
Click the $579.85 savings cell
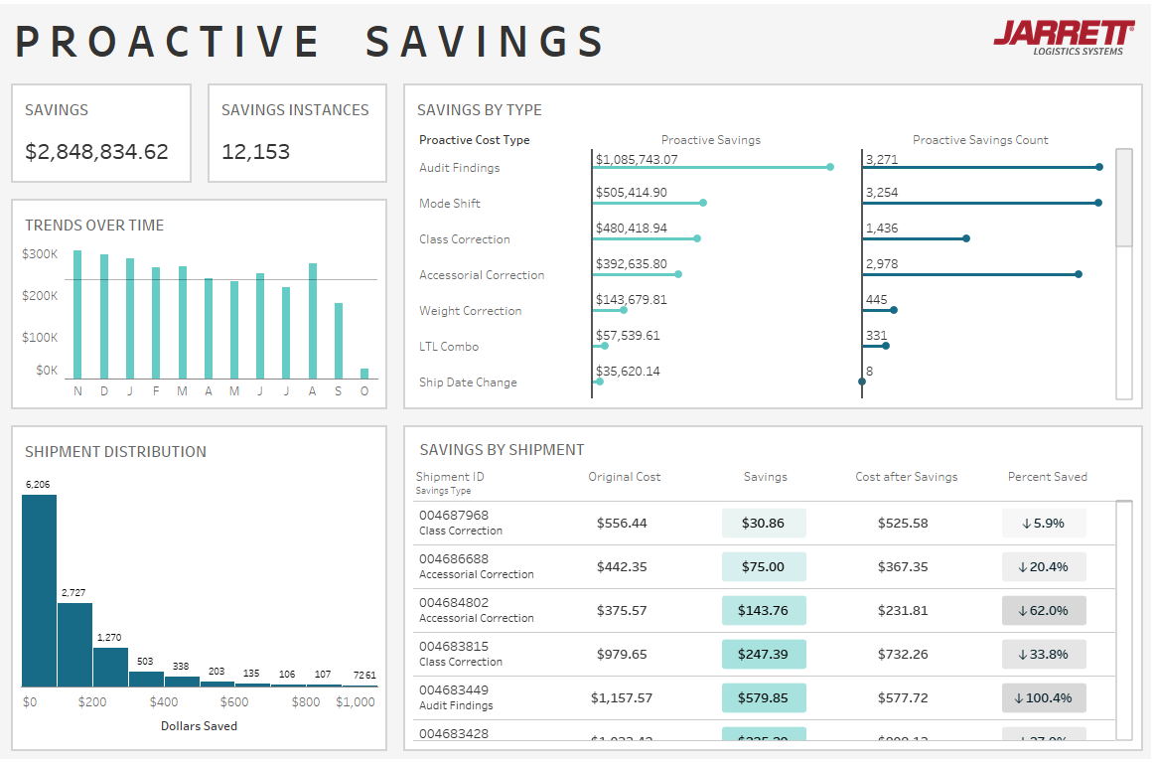pyautogui.click(x=763, y=698)
